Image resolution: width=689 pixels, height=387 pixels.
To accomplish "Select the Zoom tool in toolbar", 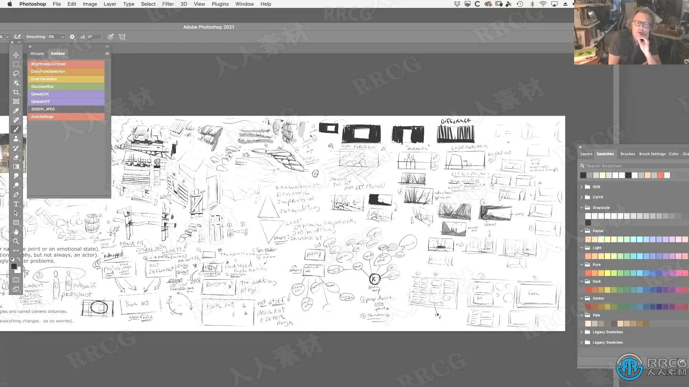I will pyautogui.click(x=16, y=241).
